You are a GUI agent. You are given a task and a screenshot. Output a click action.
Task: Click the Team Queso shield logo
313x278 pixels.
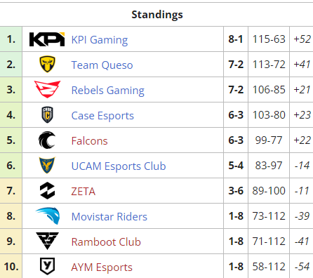[47, 64]
